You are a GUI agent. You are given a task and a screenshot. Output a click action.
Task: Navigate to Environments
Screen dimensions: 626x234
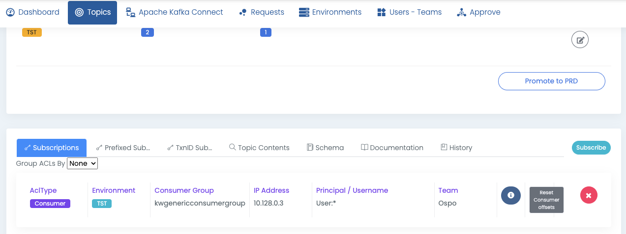click(x=330, y=12)
